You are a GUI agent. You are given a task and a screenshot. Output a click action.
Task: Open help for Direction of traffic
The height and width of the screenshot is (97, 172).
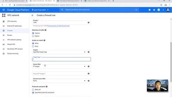click(x=45, y=30)
